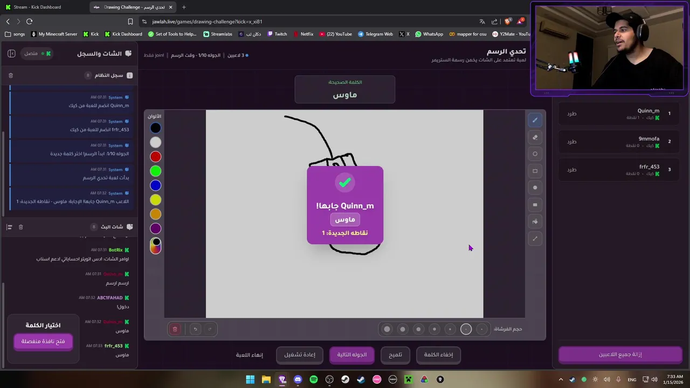Click the browser address bar URL

(207, 22)
